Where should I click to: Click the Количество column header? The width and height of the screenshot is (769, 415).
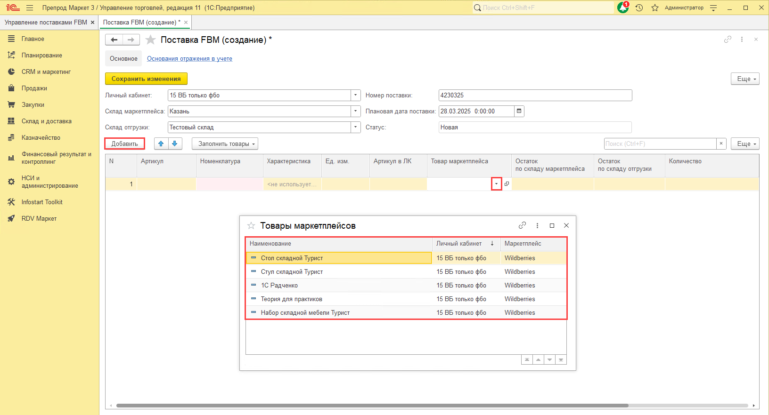coord(712,165)
